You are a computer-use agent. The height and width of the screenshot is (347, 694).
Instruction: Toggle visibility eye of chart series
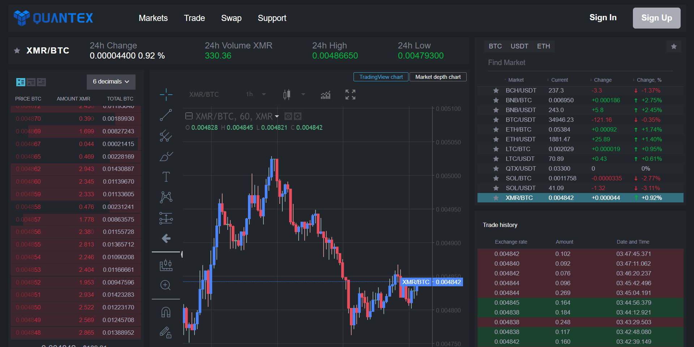288,116
